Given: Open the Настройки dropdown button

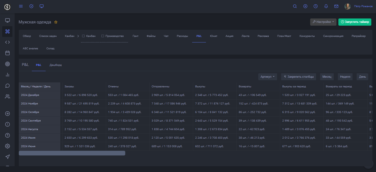Looking at the screenshot, I should coord(323,22).
